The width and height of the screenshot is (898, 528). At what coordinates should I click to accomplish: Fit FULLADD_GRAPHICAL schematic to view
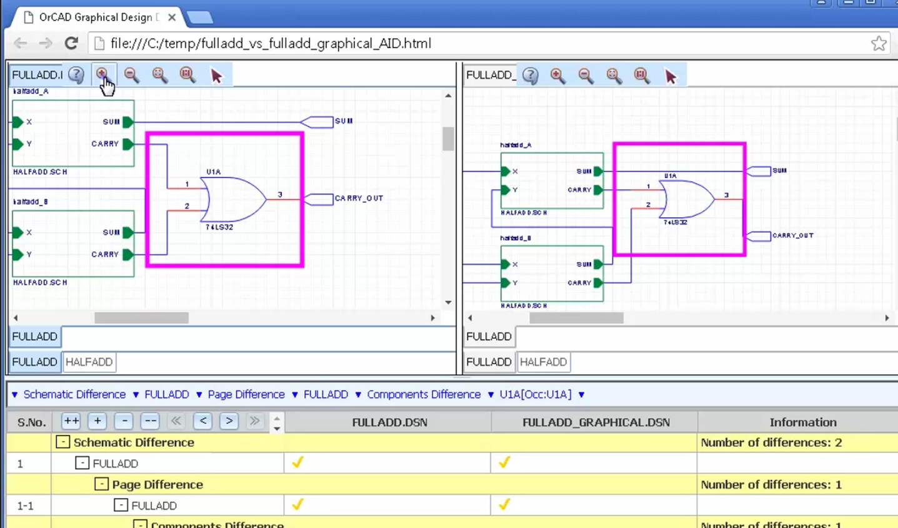[x=614, y=76]
